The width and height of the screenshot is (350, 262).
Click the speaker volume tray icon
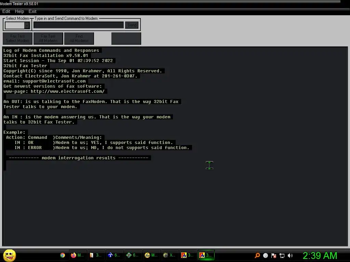290,255
